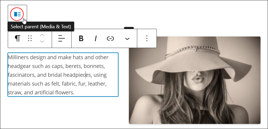Image resolution: width=268 pixels, height=129 pixels.
Task: Select the parent Media & Text block icon
Action: pos(17,14)
